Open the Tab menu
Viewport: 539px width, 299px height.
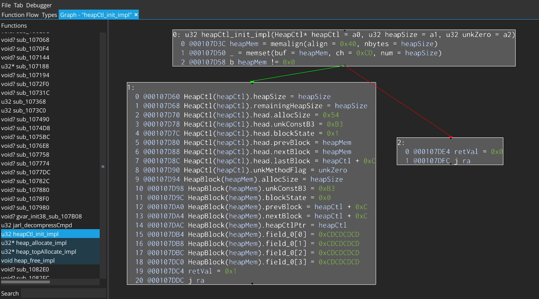(18, 5)
